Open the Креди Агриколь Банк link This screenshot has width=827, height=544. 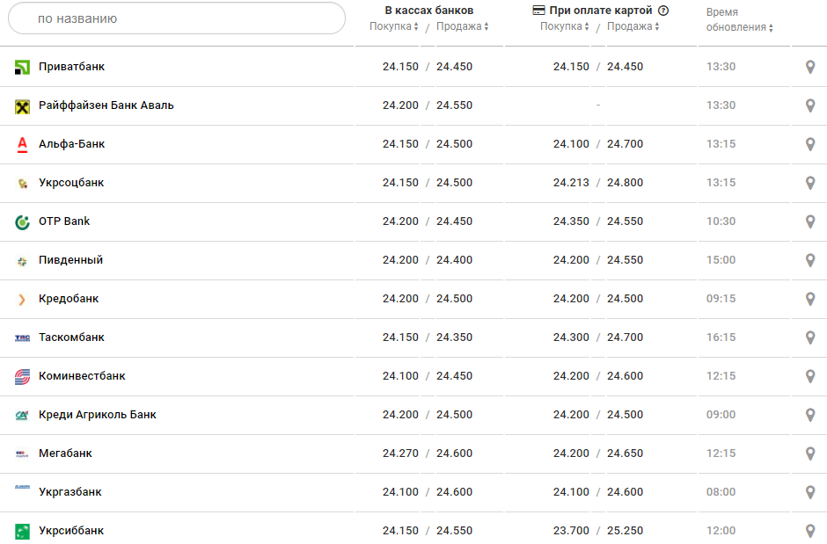98,415
